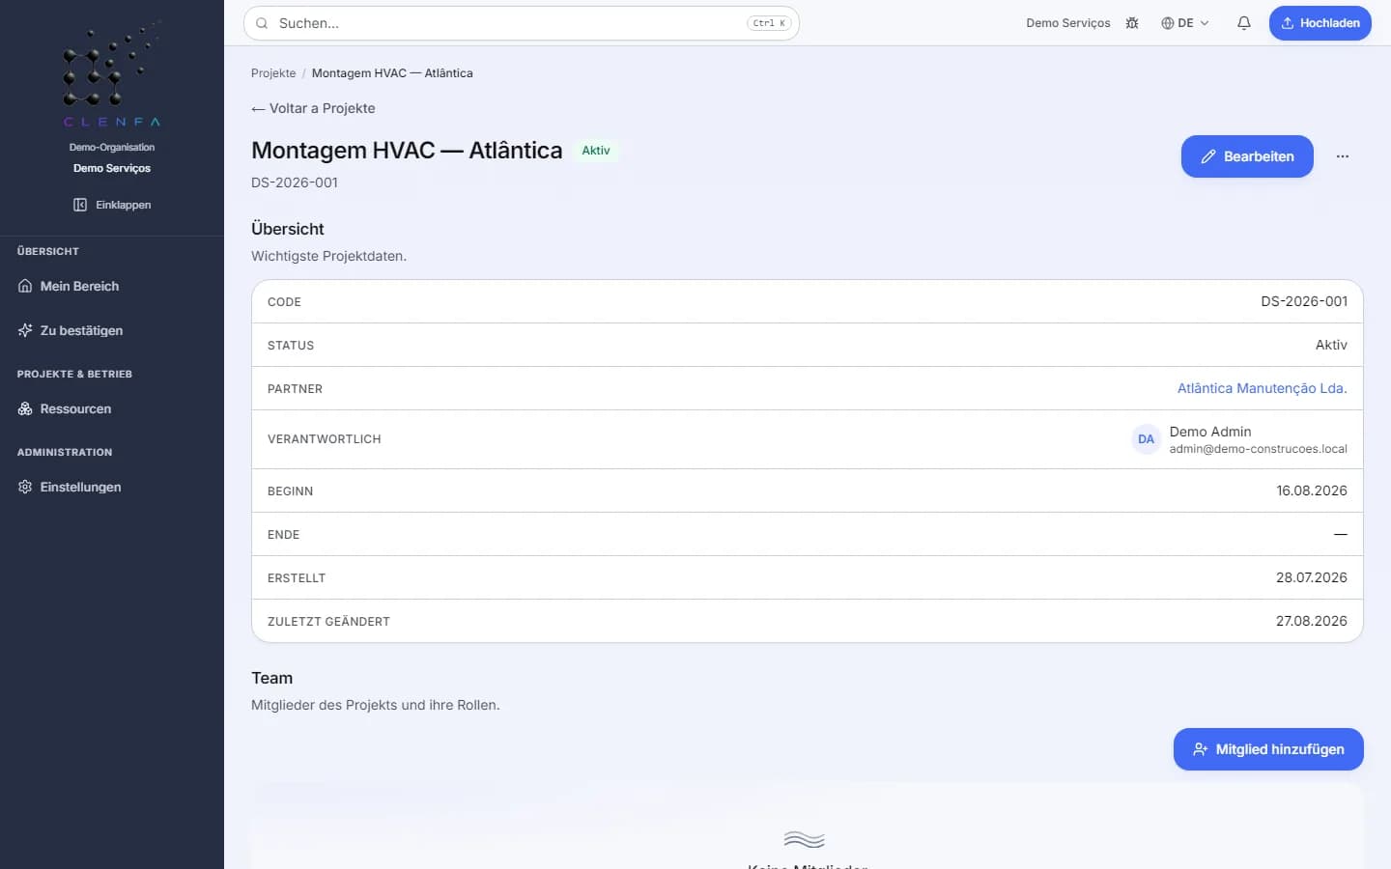Go to Zu bestätigen in the sidebar
1391x869 pixels.
click(112, 330)
